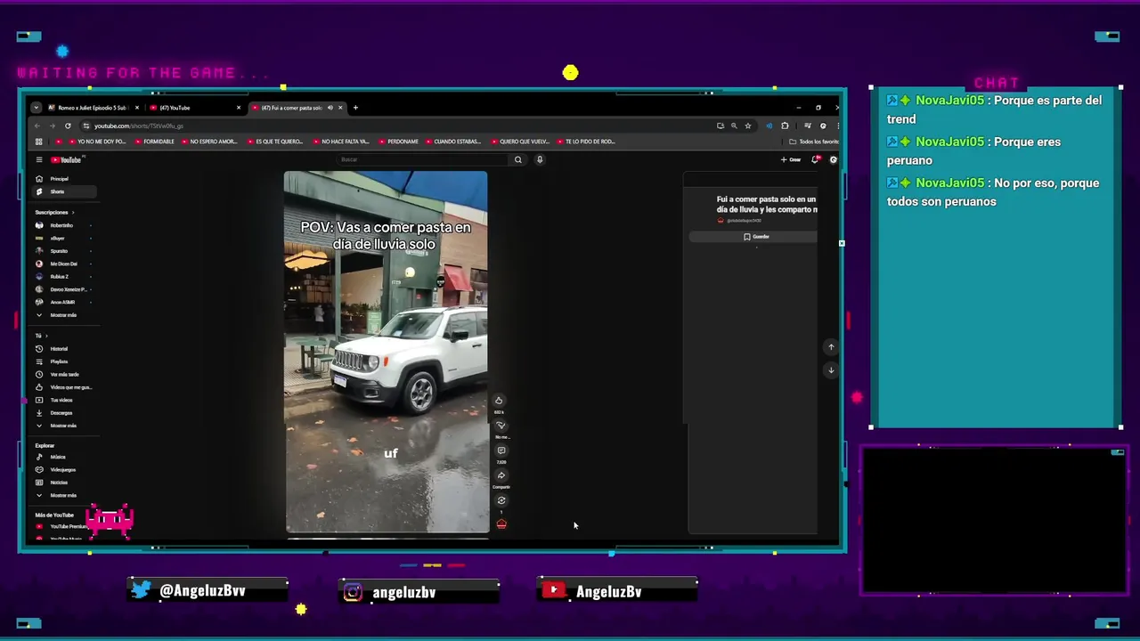Open the Davoo Xeneize subscription channel
Image resolution: width=1140 pixels, height=641 pixels.
(x=64, y=289)
